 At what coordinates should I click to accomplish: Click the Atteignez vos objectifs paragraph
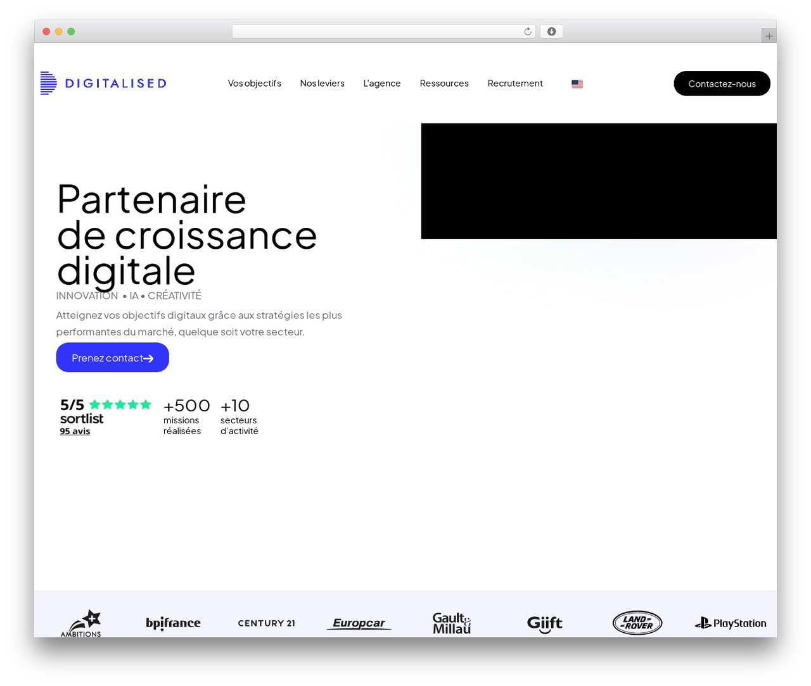(199, 323)
